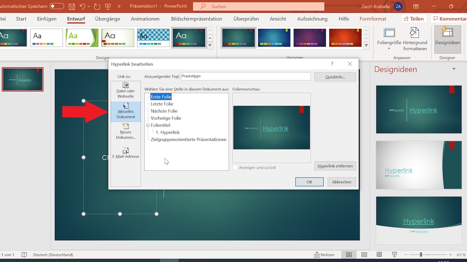Click the Teilen button
This screenshot has width=467, height=262.
tap(414, 19)
